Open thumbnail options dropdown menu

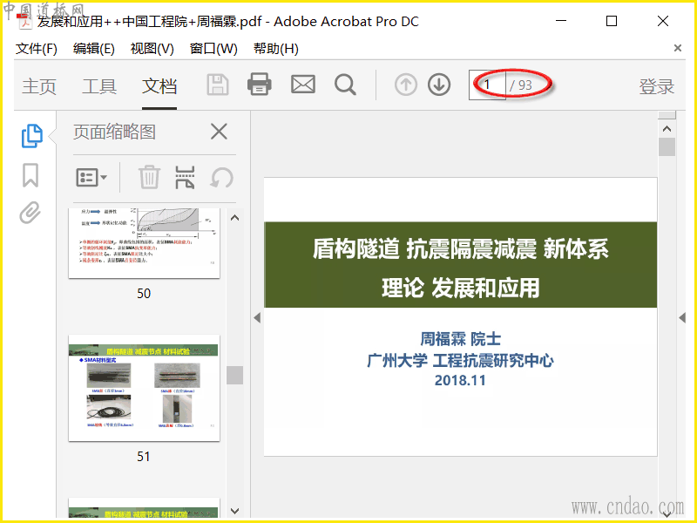[x=91, y=178]
